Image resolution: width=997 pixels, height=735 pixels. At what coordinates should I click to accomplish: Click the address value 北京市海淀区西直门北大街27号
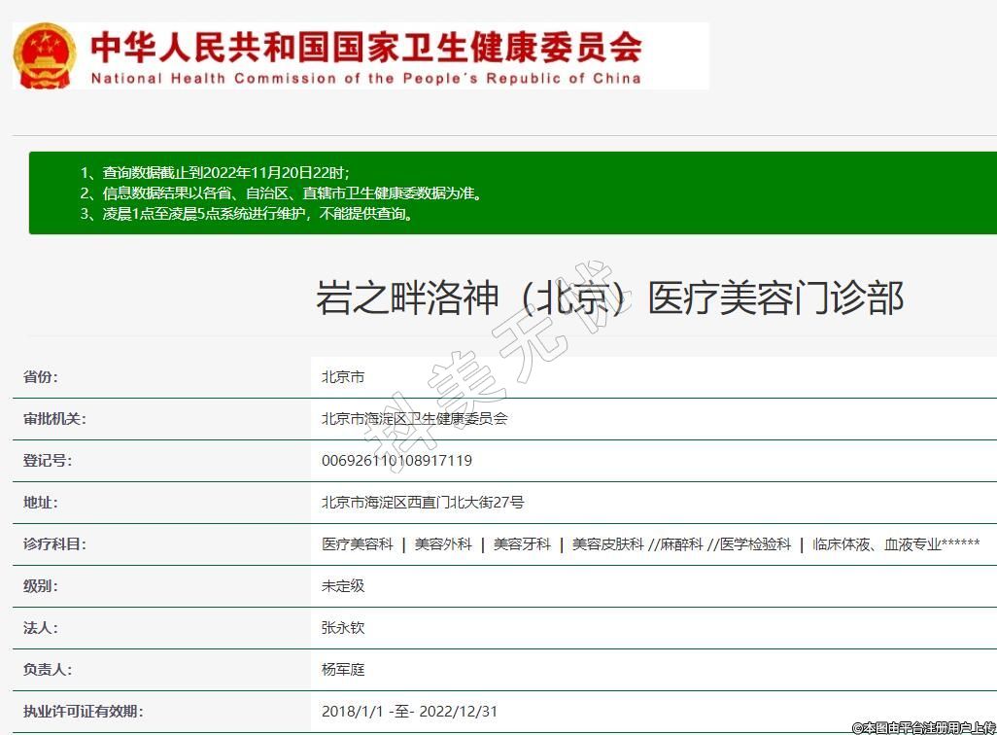tap(423, 503)
